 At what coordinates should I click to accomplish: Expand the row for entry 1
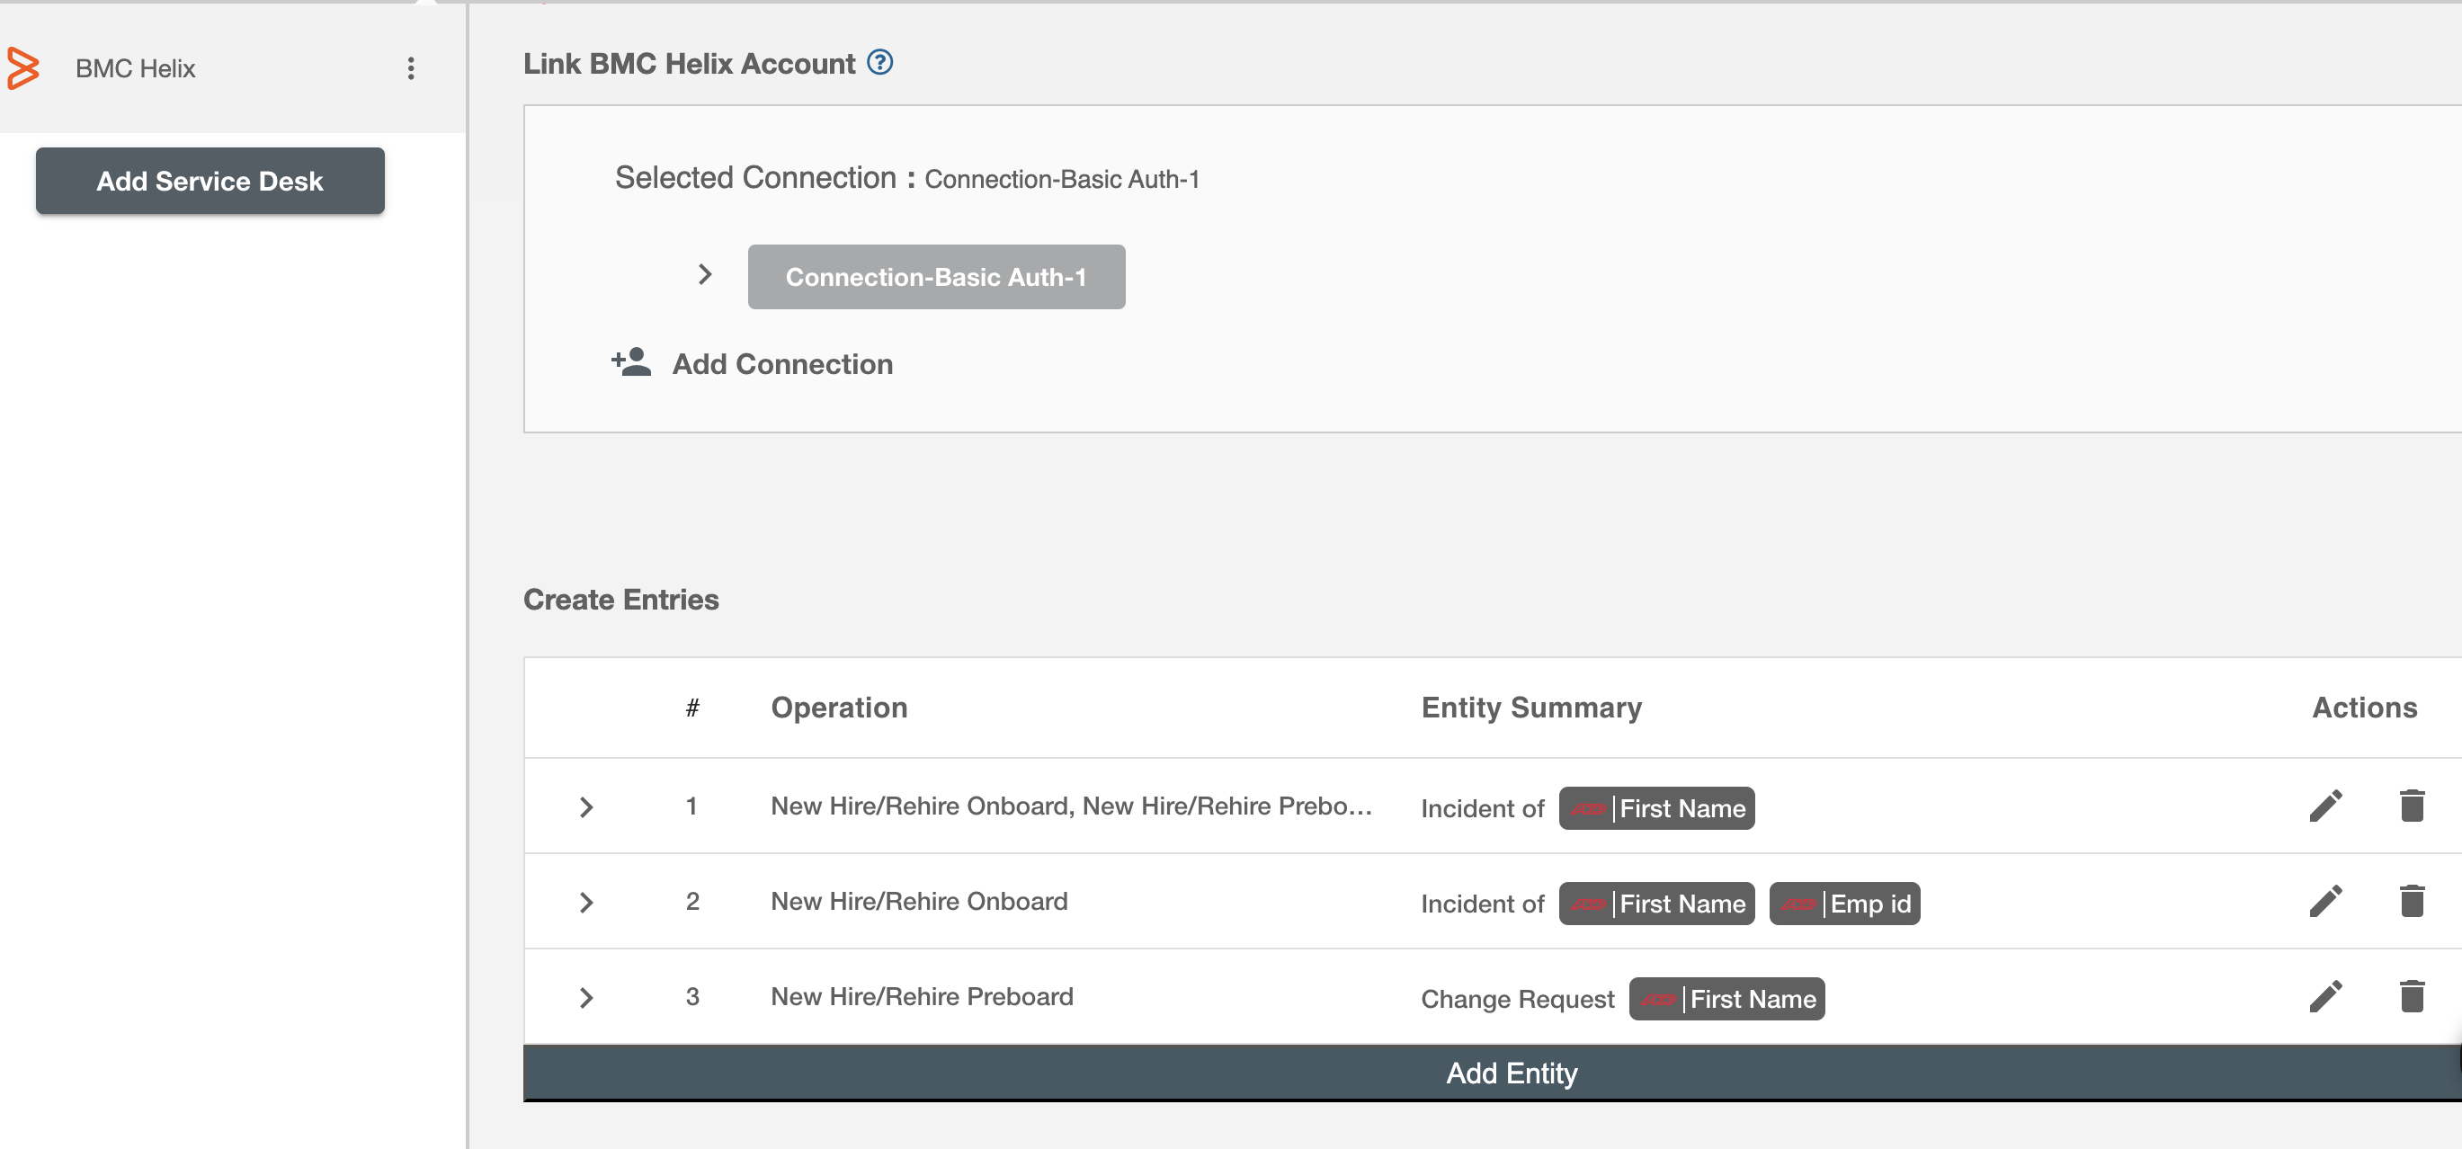[585, 806]
